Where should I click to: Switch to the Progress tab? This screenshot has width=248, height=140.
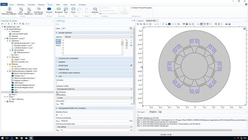153,112
